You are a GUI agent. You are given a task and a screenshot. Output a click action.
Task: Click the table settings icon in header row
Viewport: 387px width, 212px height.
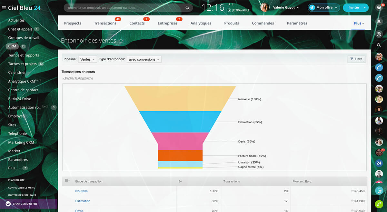(x=67, y=181)
